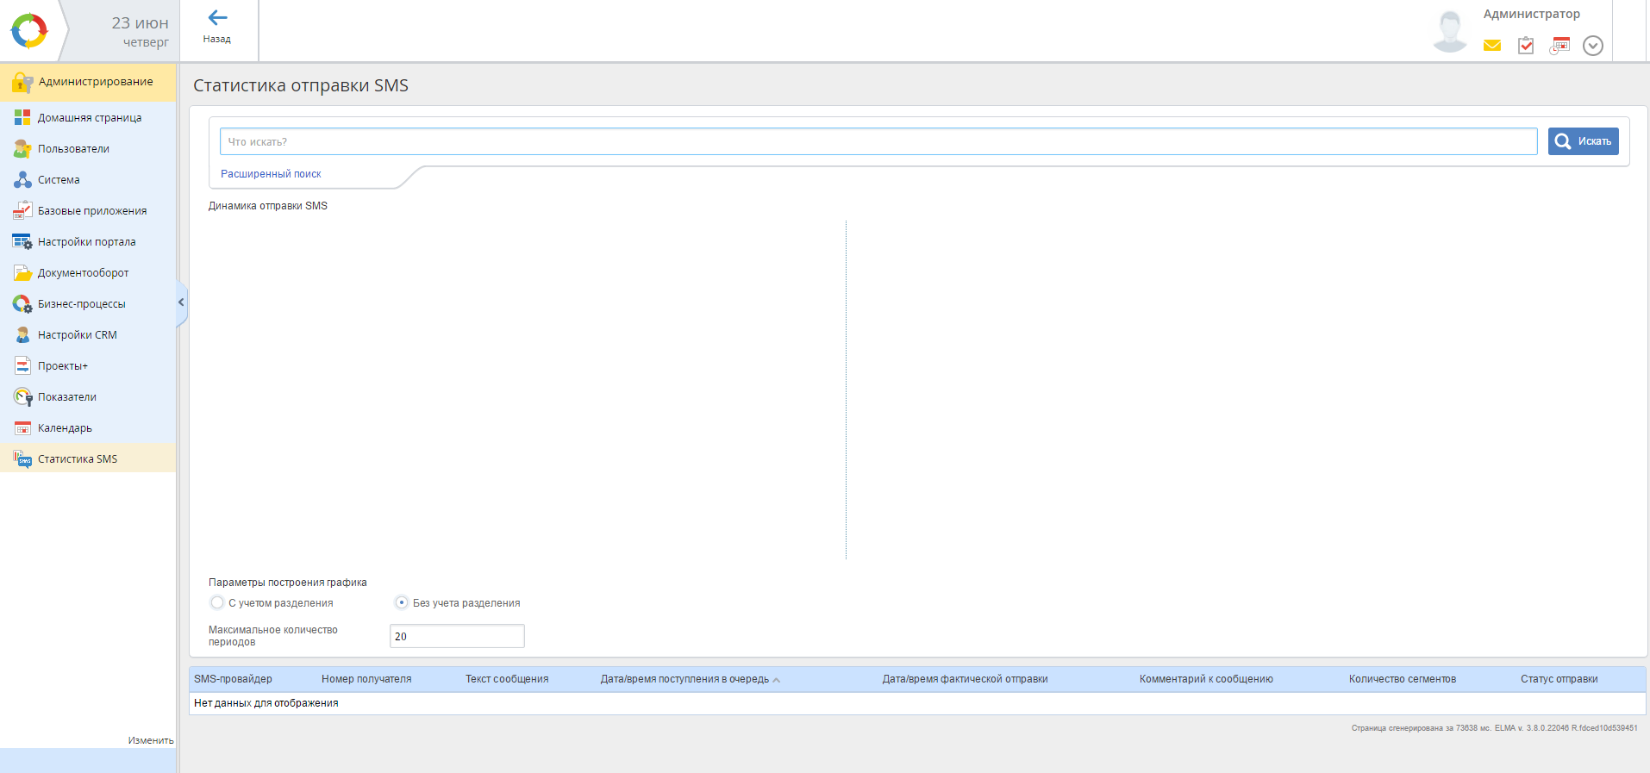Open the Документооборот menu item
This screenshot has width=1650, height=773.
click(83, 273)
